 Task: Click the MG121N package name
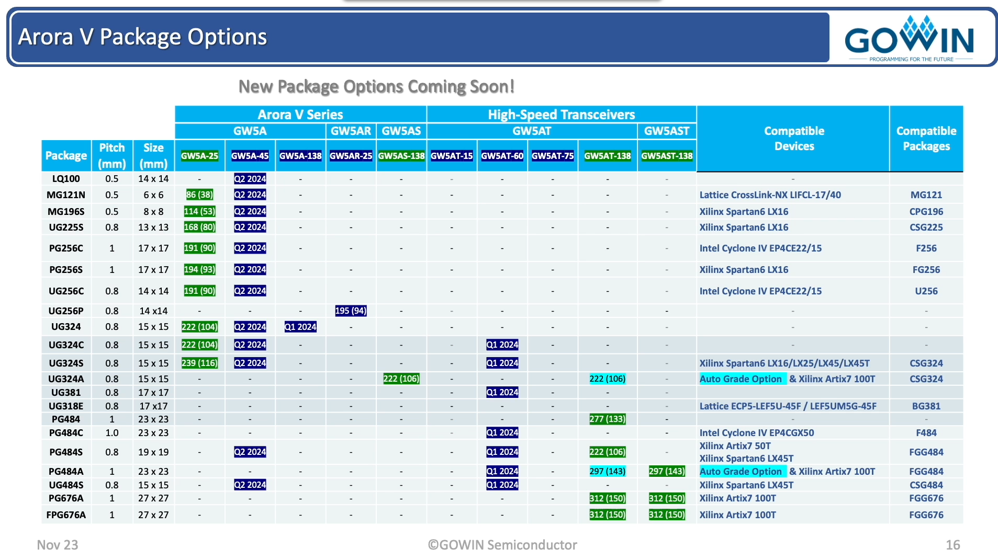click(66, 195)
